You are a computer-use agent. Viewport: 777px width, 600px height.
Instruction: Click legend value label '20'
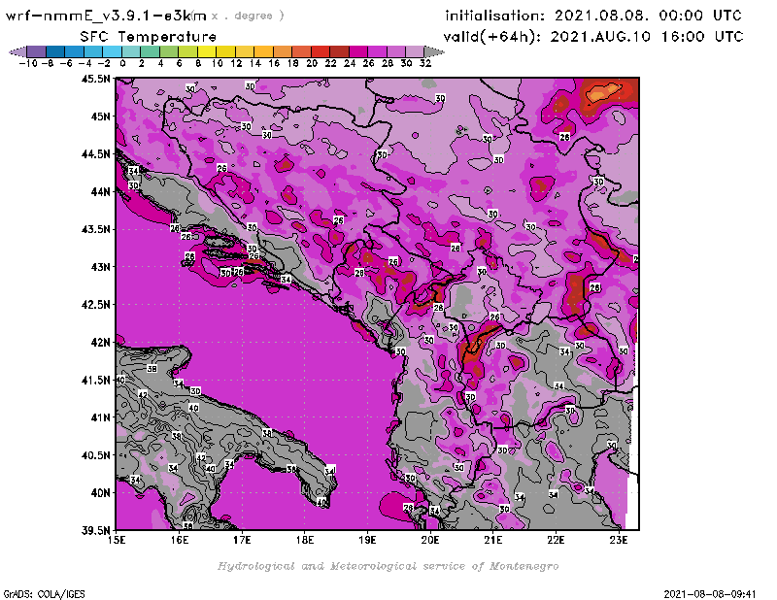tap(312, 63)
